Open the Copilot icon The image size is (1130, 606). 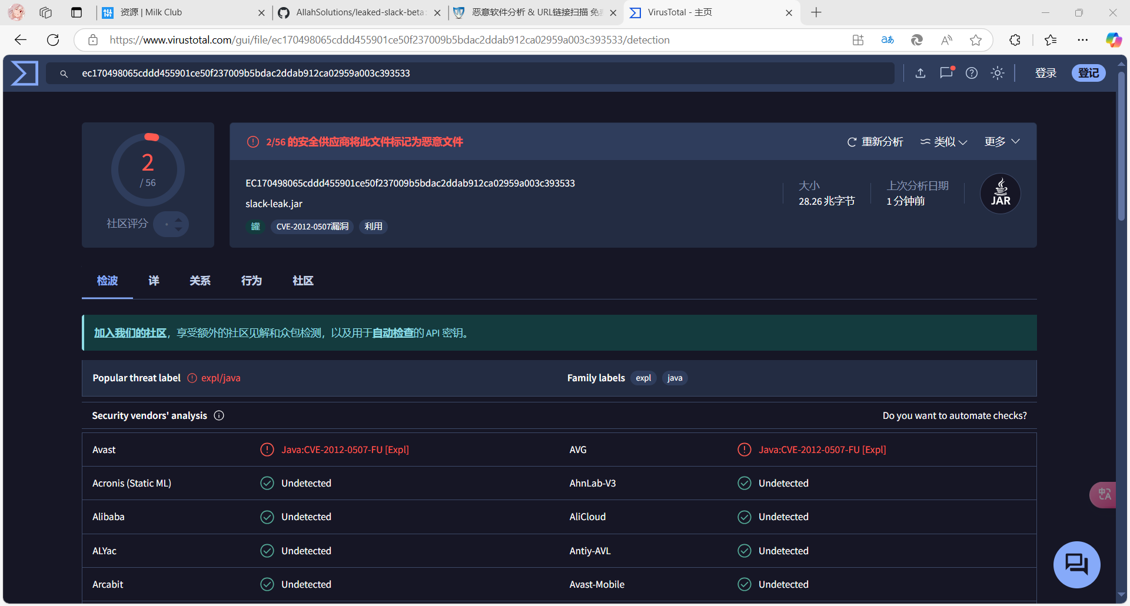tap(1114, 39)
